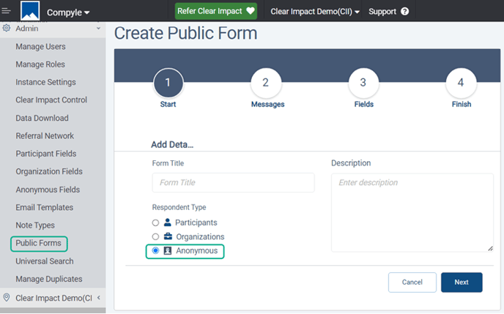This screenshot has width=504, height=314.
Task: Open Clear Impact Control
Action: 51,100
